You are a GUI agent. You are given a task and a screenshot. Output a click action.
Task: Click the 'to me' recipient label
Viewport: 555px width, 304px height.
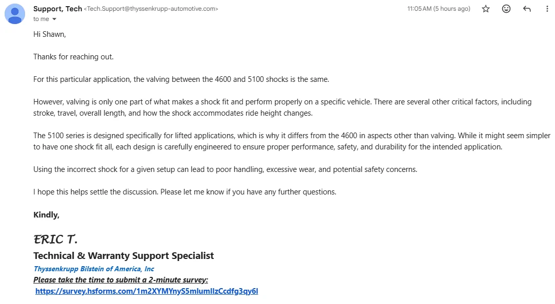pyautogui.click(x=41, y=19)
